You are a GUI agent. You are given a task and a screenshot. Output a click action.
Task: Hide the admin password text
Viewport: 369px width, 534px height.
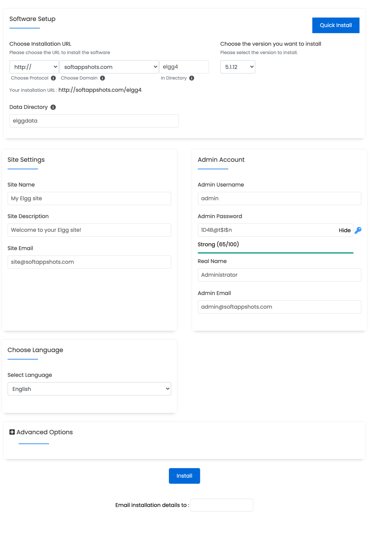[x=344, y=230]
